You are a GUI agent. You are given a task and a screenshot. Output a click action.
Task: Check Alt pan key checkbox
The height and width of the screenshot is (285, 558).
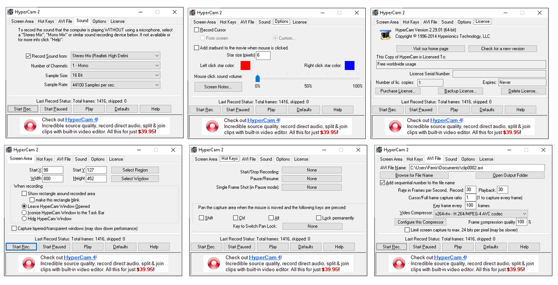[271, 218]
